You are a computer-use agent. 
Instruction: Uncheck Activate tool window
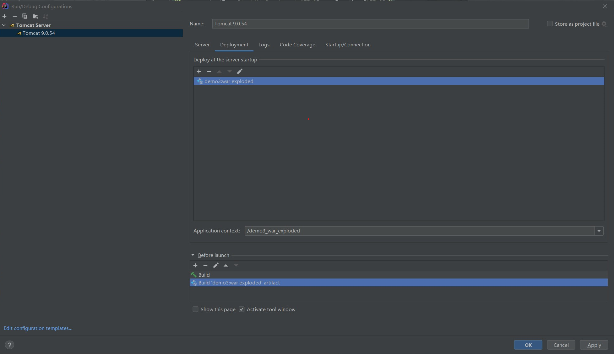(242, 309)
